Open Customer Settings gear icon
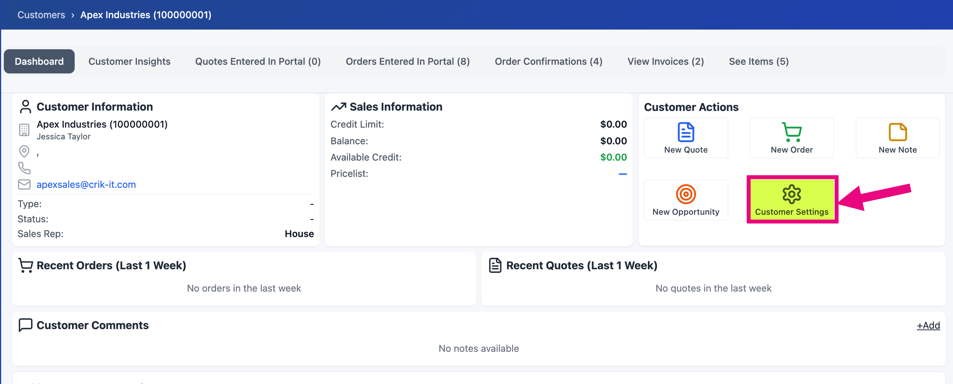 tap(792, 194)
